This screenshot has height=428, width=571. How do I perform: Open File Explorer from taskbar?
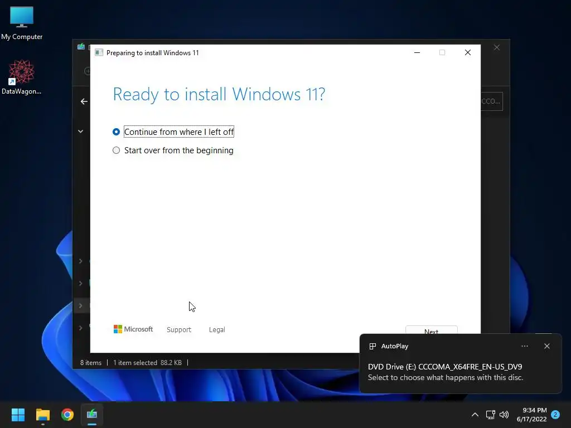point(42,415)
